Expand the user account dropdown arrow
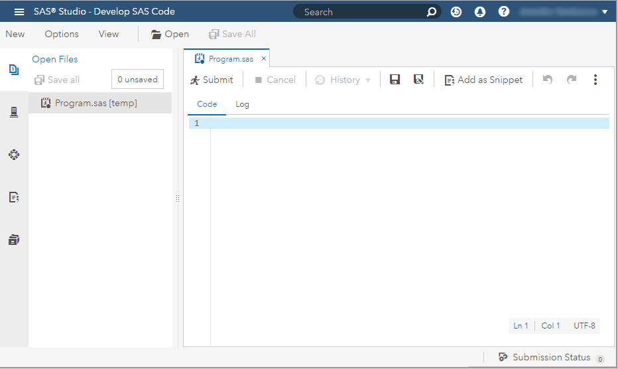The height and width of the screenshot is (369, 618). pos(605,12)
